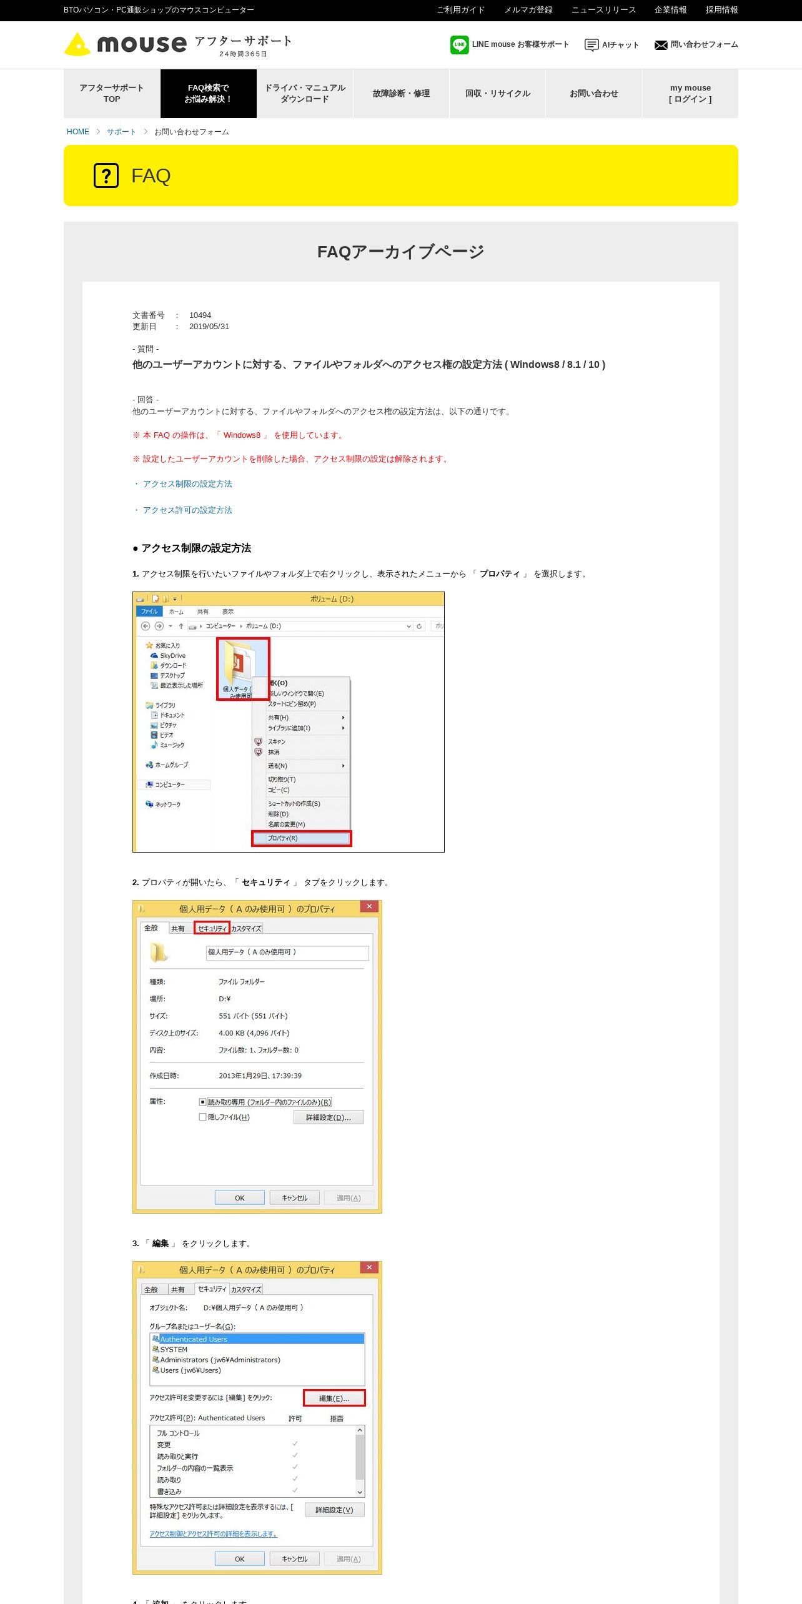Click the SkyDrive item in Explorer sidebar

click(x=169, y=656)
